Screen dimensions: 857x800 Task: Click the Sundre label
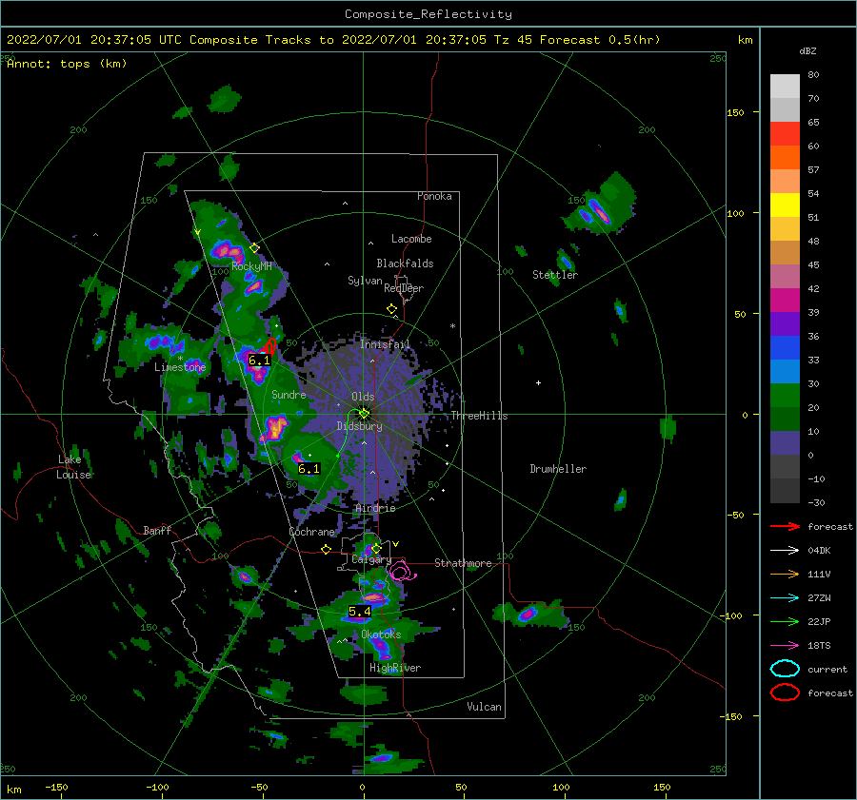(x=289, y=395)
